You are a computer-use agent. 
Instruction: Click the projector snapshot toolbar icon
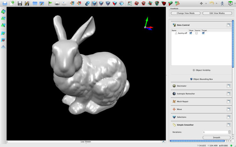(57, 4)
